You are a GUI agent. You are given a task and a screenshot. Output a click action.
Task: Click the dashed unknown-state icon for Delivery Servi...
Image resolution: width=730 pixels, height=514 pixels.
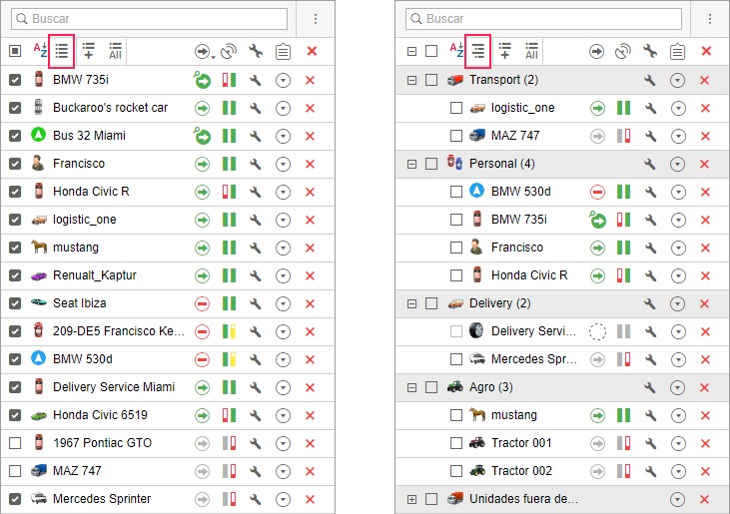coord(597,331)
